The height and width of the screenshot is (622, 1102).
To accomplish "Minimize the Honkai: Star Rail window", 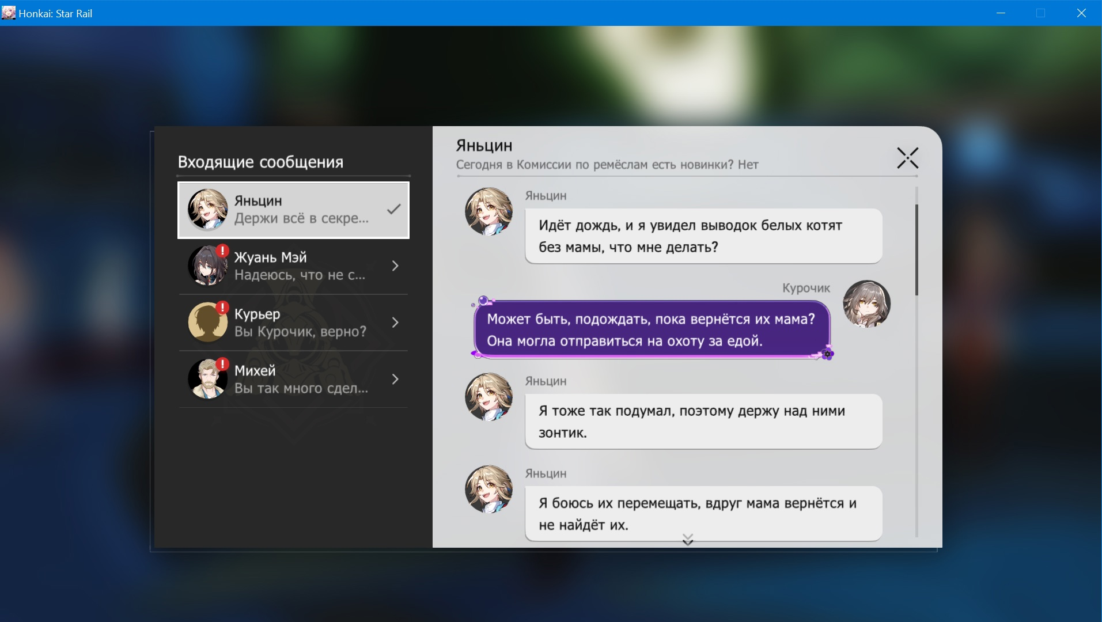I will coord(1001,13).
